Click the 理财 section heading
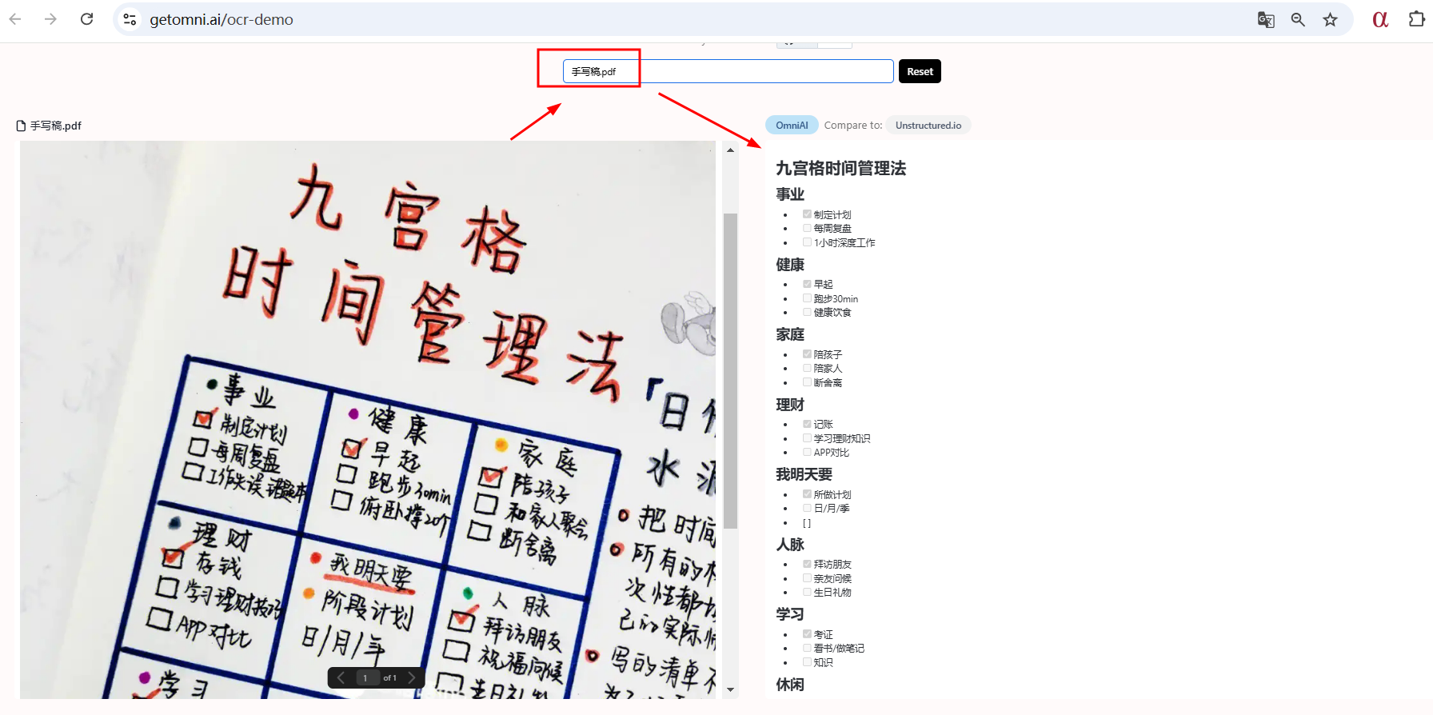This screenshot has width=1433, height=715. pyautogui.click(x=790, y=405)
